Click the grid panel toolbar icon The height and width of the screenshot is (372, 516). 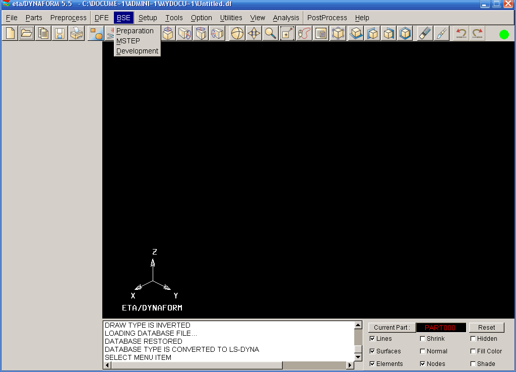coord(320,33)
